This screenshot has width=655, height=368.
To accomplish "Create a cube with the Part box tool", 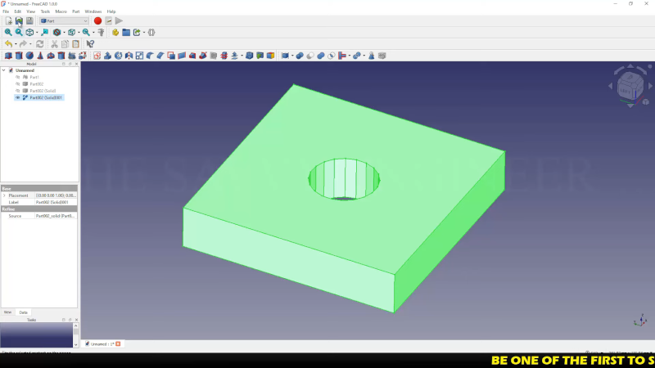I will click(8, 56).
